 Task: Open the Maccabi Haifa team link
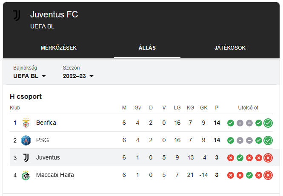(55, 175)
